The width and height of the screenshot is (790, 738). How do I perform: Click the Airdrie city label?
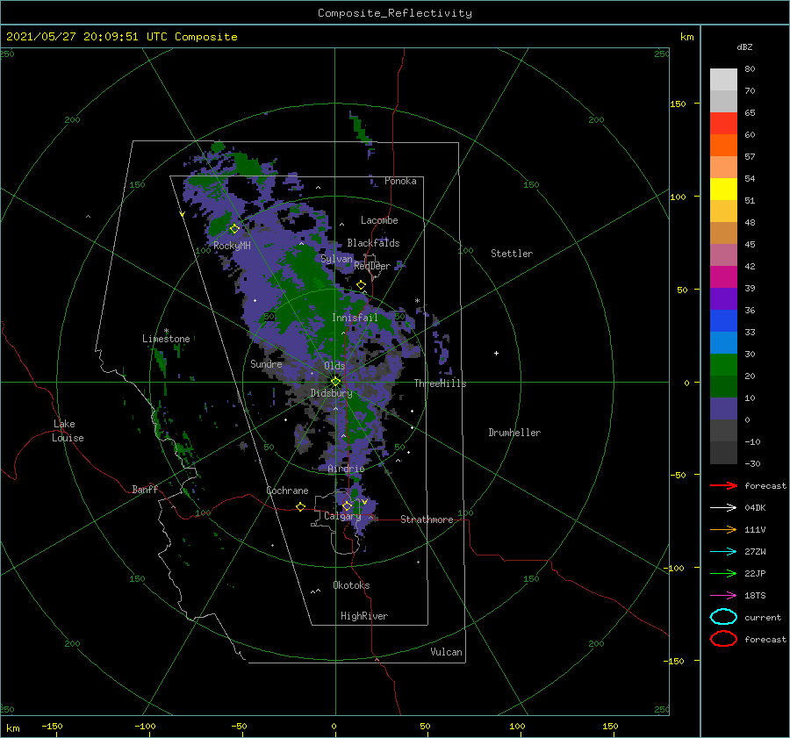(x=346, y=469)
